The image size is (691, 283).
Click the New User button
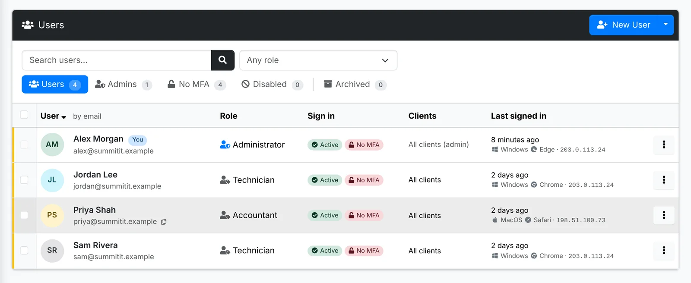pos(624,25)
